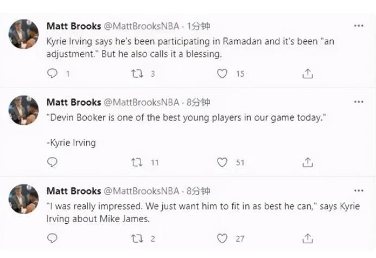Reply to the Mike James tweet

tap(53, 238)
